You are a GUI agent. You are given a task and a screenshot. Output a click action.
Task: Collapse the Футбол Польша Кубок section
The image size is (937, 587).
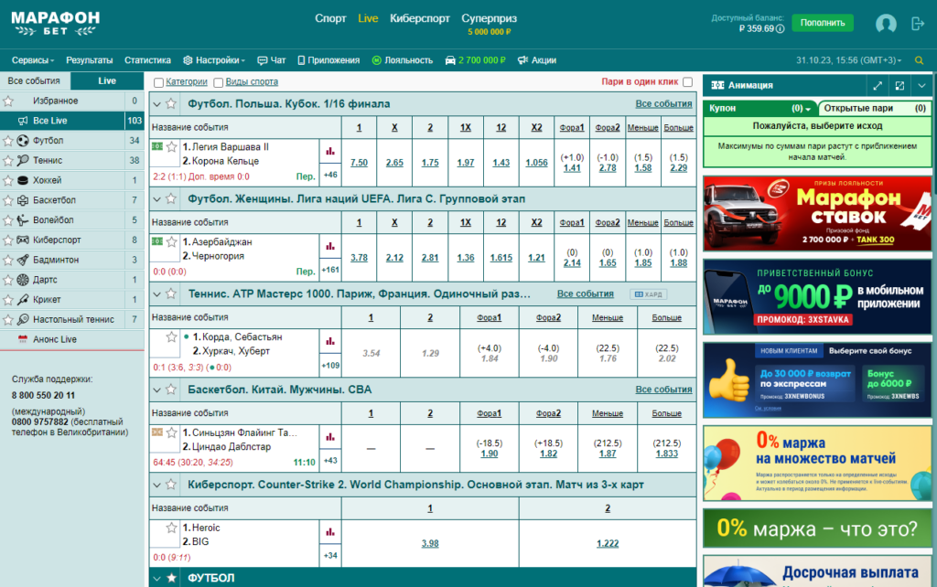click(x=157, y=104)
